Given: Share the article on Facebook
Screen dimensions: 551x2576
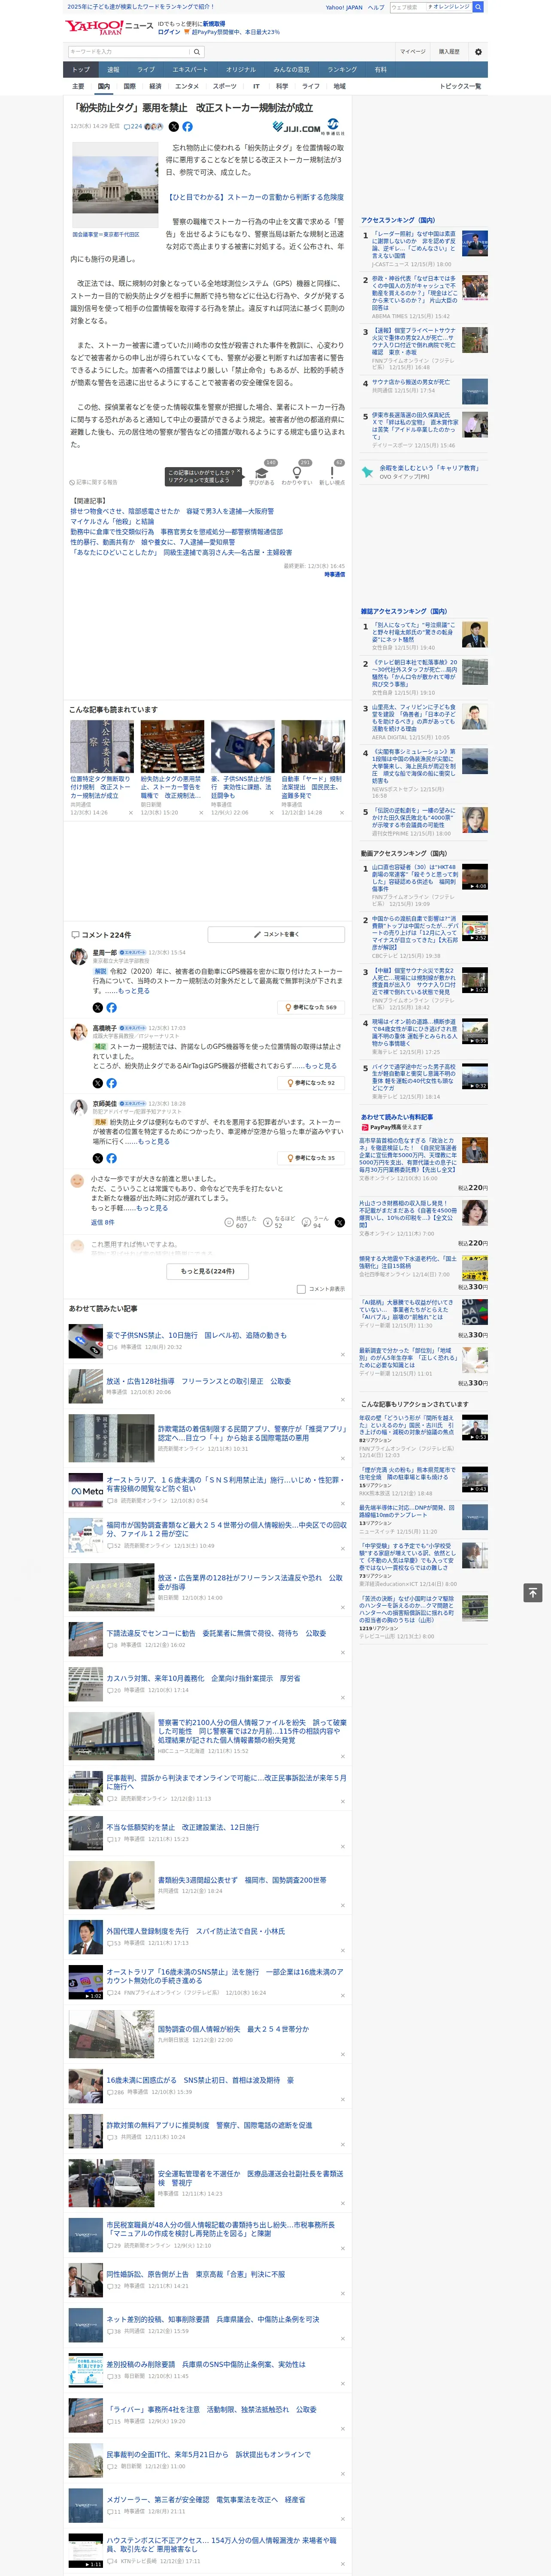Looking at the screenshot, I should point(187,127).
